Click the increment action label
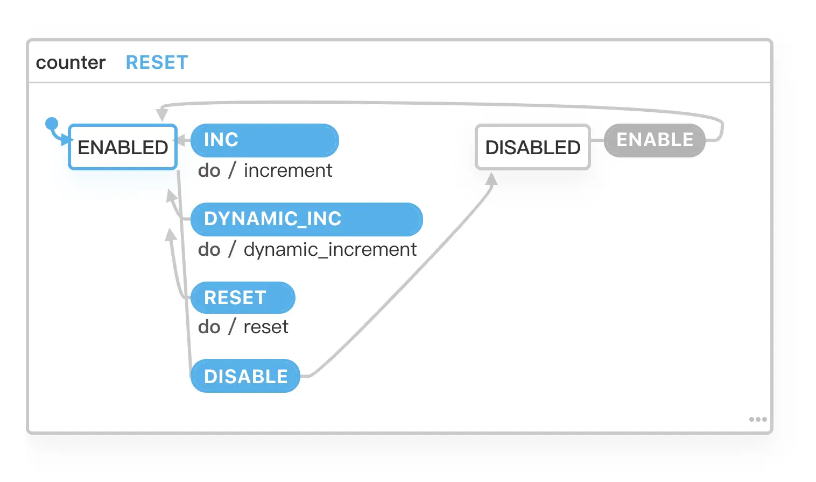Screen dimensions: 816x482 pos(288,170)
